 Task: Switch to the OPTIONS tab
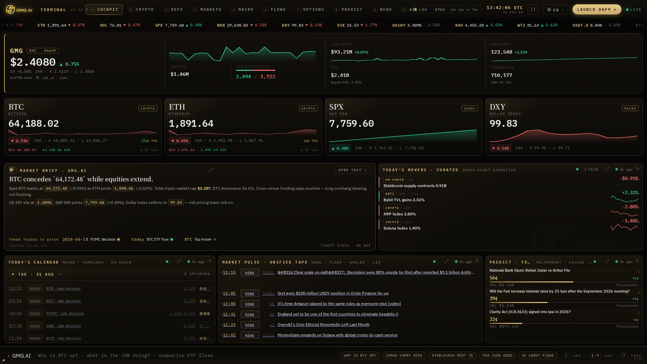[310, 9]
